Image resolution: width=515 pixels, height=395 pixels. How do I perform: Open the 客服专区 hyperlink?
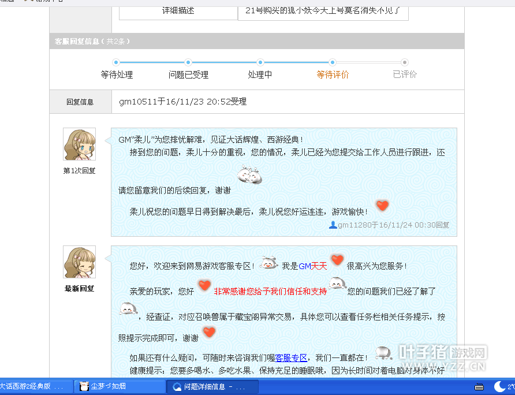[x=291, y=358]
